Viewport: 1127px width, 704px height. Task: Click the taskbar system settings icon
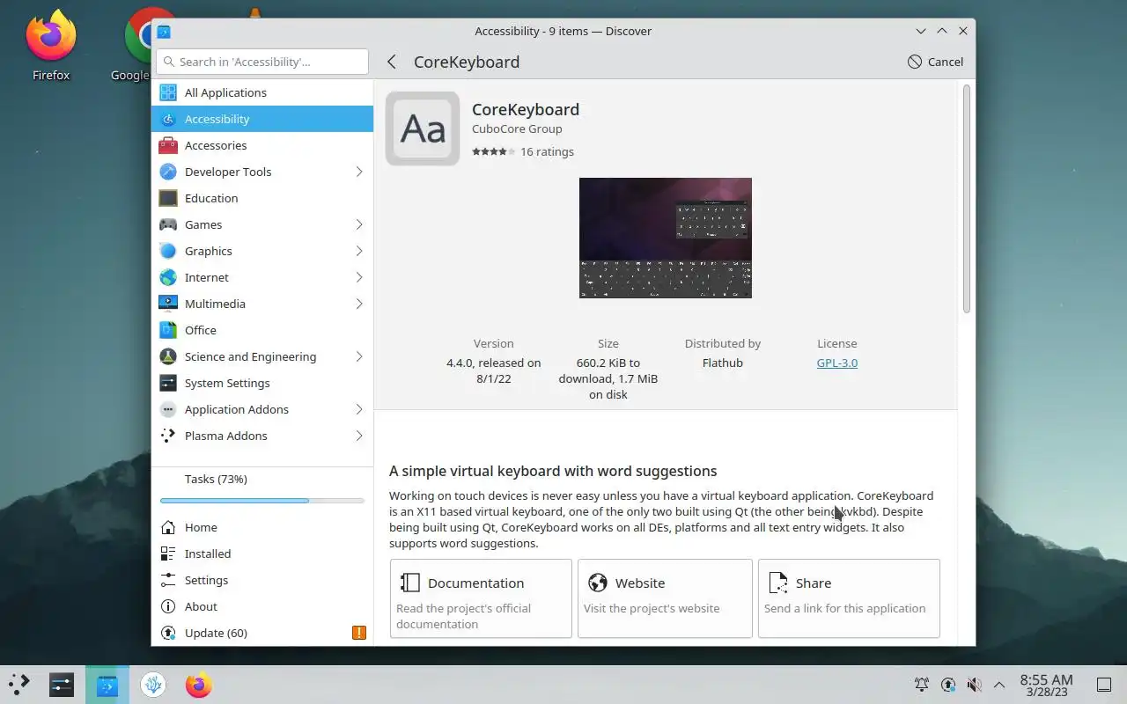click(x=62, y=685)
